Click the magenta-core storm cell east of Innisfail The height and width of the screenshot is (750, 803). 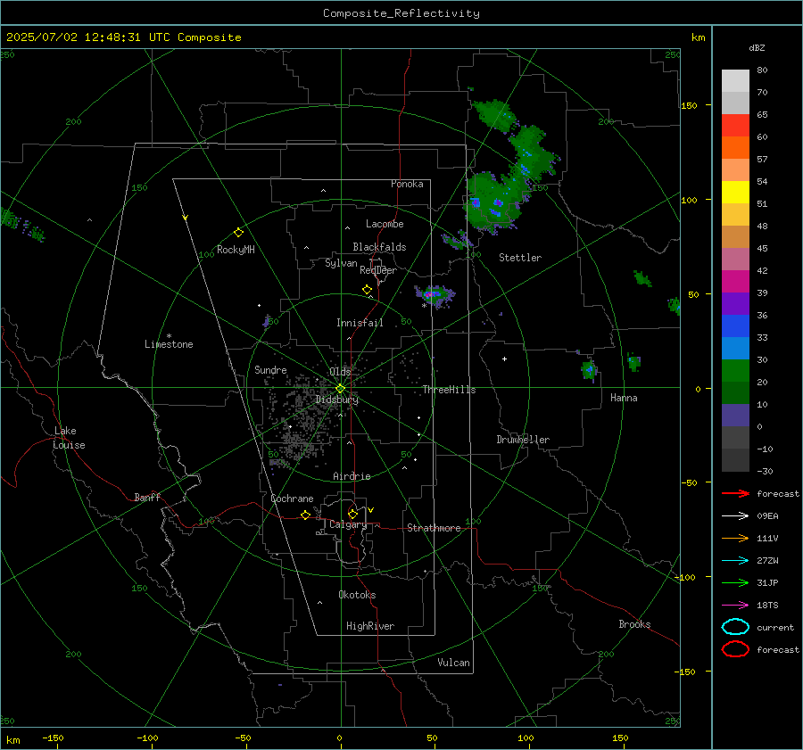435,295
